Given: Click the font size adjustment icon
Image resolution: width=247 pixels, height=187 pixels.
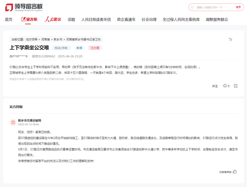Looking at the screenshot, I should 231,40.
